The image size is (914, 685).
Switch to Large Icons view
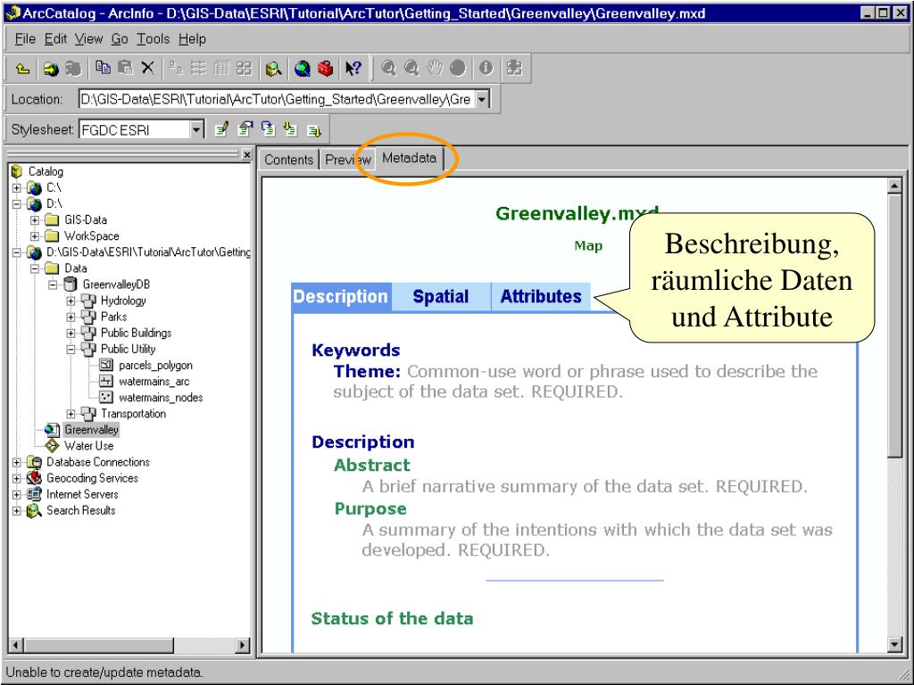click(176, 69)
